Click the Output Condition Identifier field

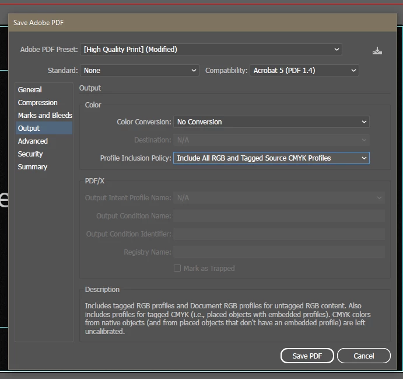pos(279,234)
